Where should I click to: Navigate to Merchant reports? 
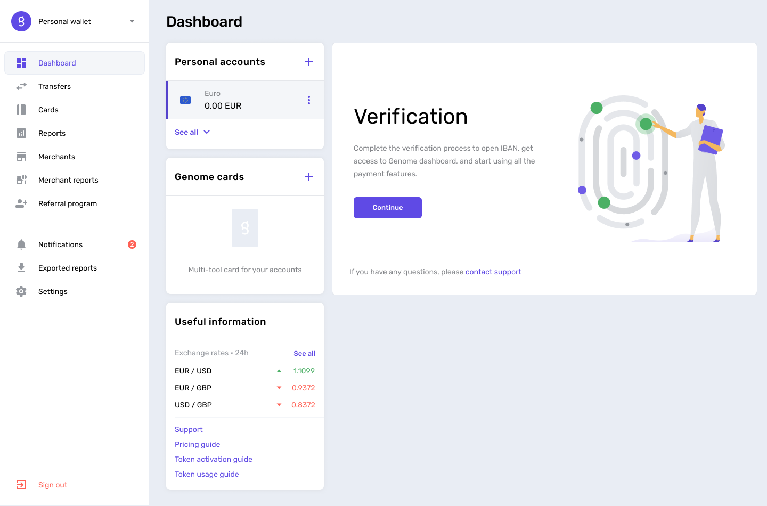[x=75, y=180]
